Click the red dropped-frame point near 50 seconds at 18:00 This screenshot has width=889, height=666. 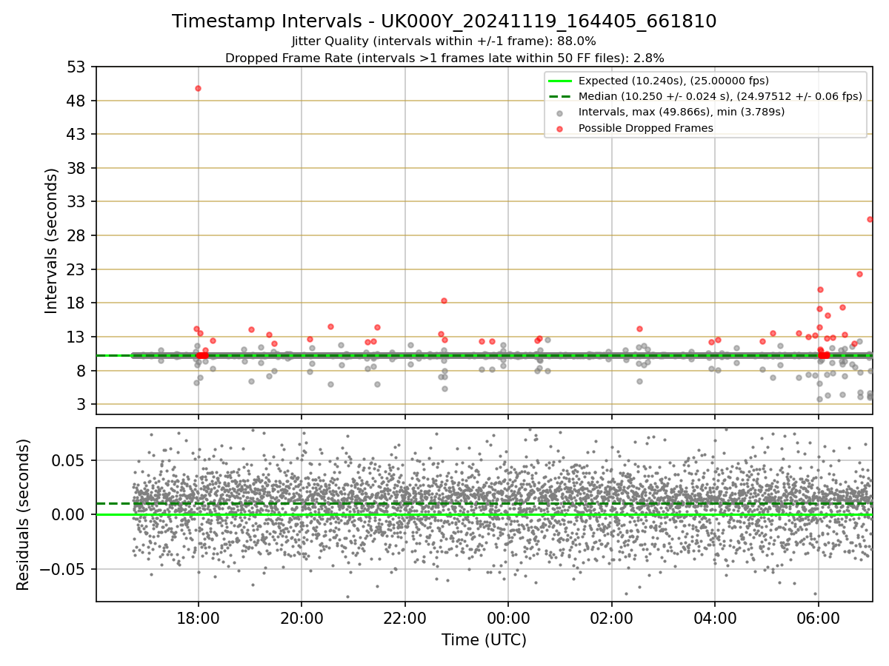[198, 88]
